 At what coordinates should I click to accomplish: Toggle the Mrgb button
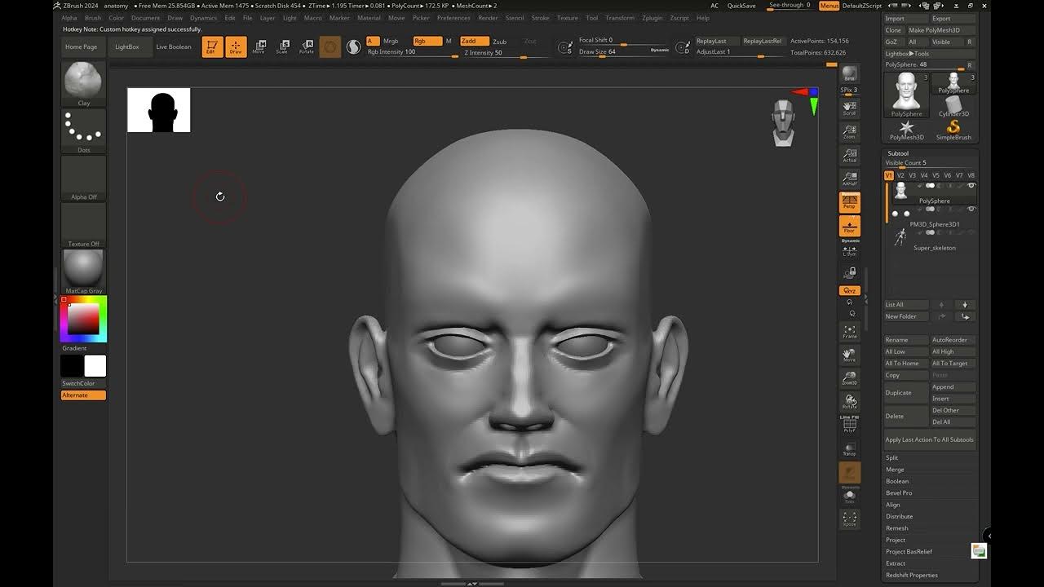click(391, 41)
